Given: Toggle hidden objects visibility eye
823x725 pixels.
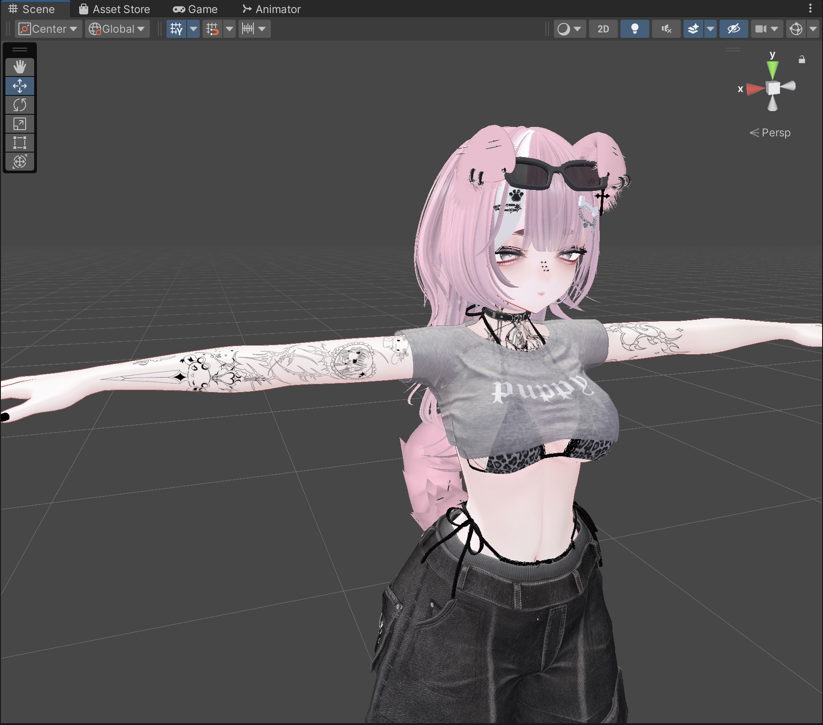Looking at the screenshot, I should click(733, 29).
